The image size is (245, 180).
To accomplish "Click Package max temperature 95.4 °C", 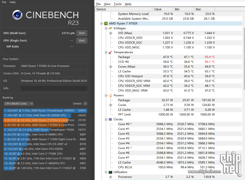I will (210, 57).
